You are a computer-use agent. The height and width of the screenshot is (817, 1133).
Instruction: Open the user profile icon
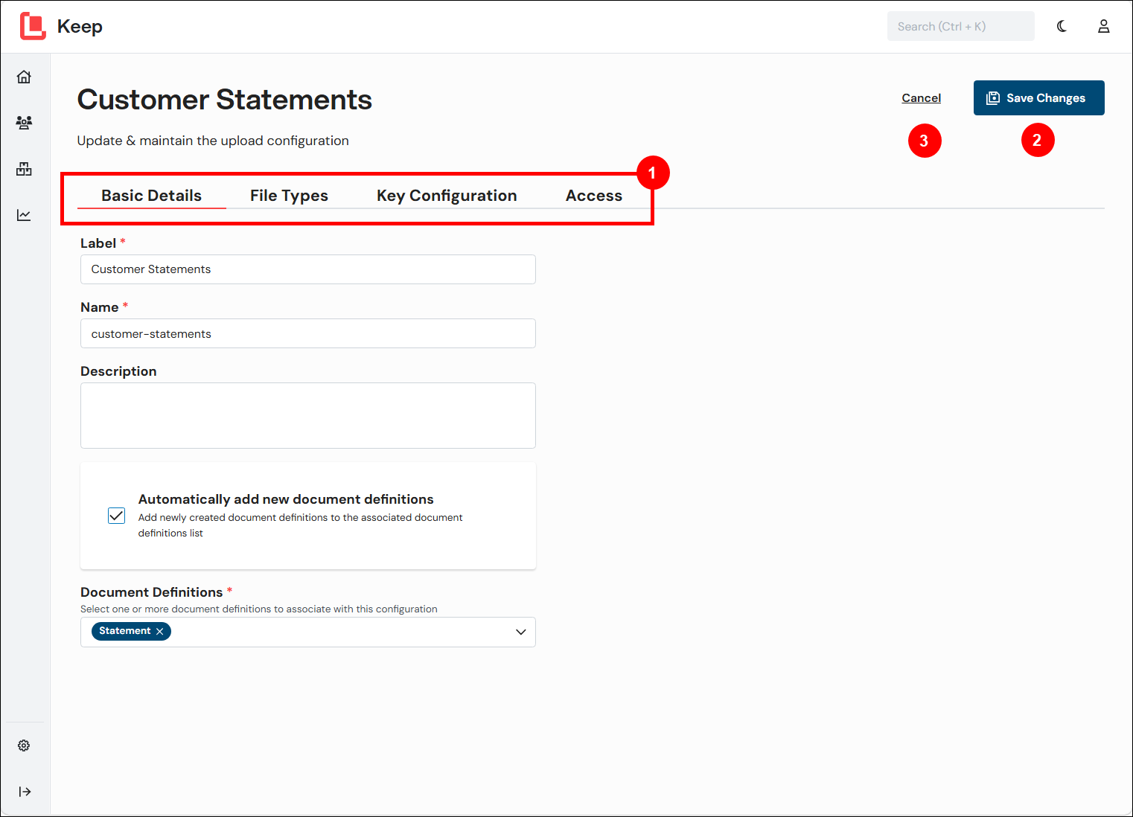click(x=1104, y=26)
